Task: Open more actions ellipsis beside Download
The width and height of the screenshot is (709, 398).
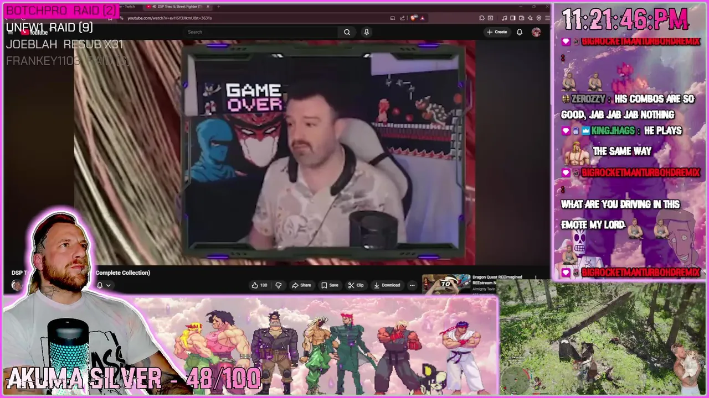Action: pyautogui.click(x=412, y=285)
